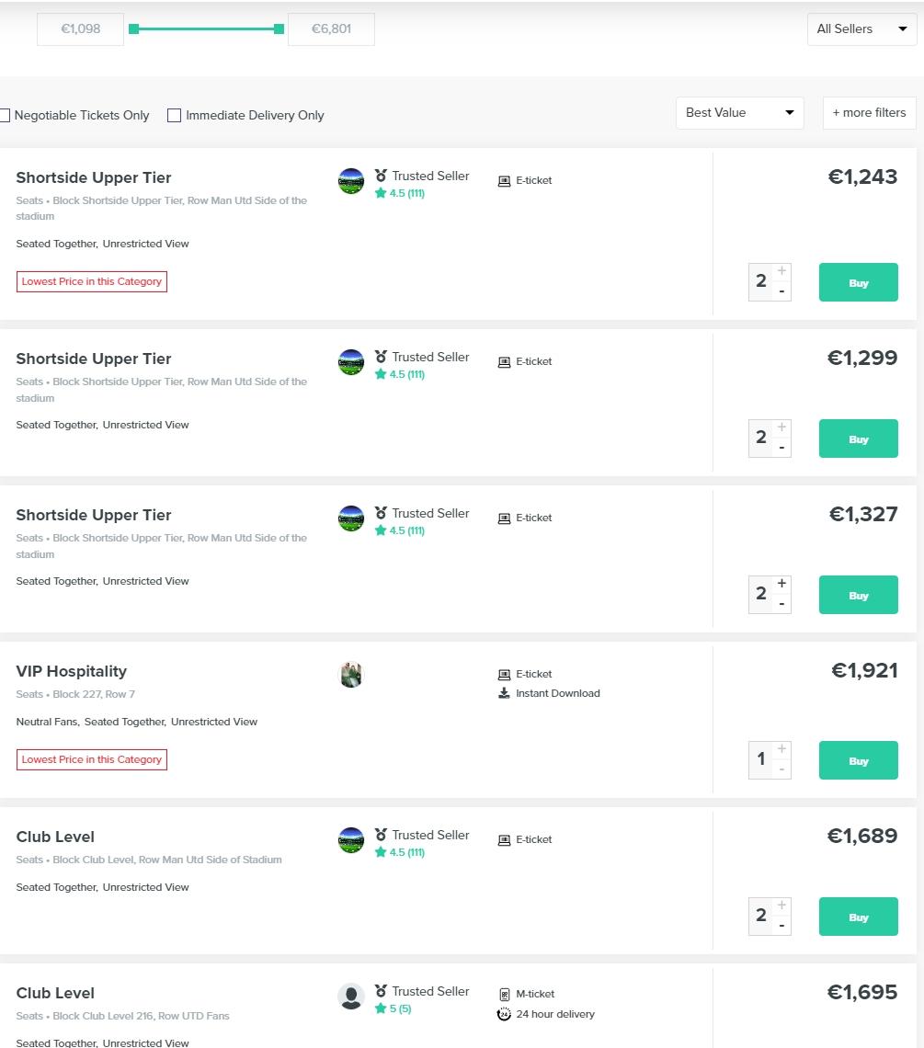Viewport: 924px width, 1048px height.
Task: Click the M-ticket icon on the €1,695 listing
Action: pos(504,994)
